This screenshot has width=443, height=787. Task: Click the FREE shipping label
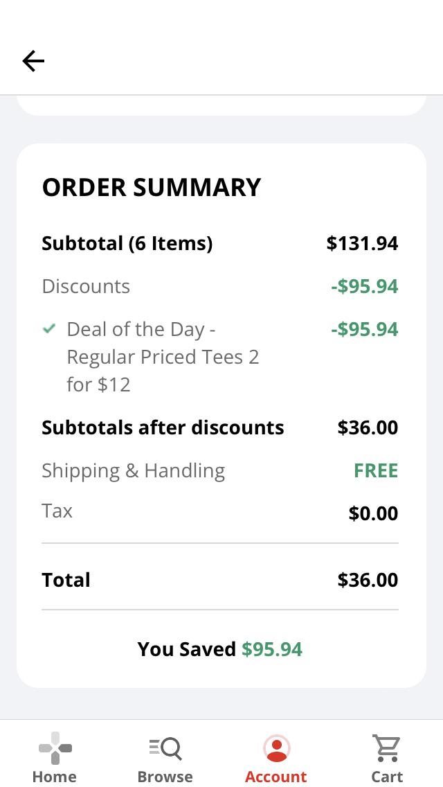coord(376,470)
